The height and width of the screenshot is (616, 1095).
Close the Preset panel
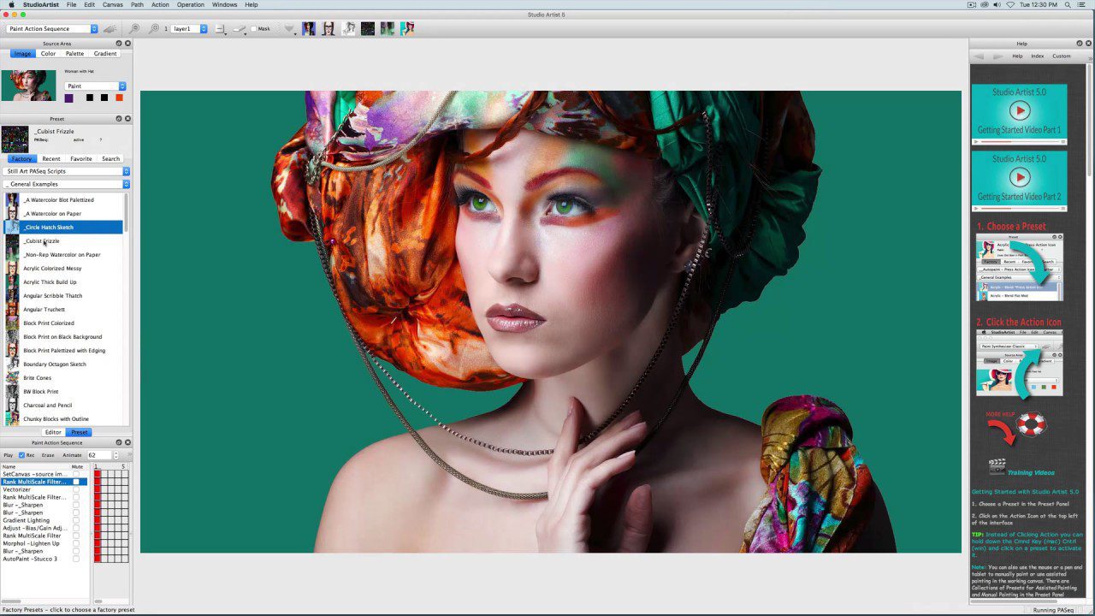(127, 119)
